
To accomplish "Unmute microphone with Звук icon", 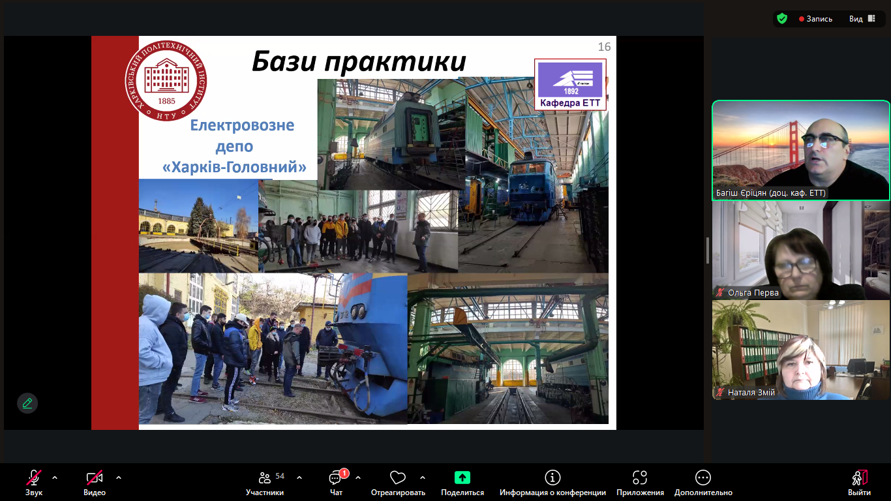I will pyautogui.click(x=34, y=478).
